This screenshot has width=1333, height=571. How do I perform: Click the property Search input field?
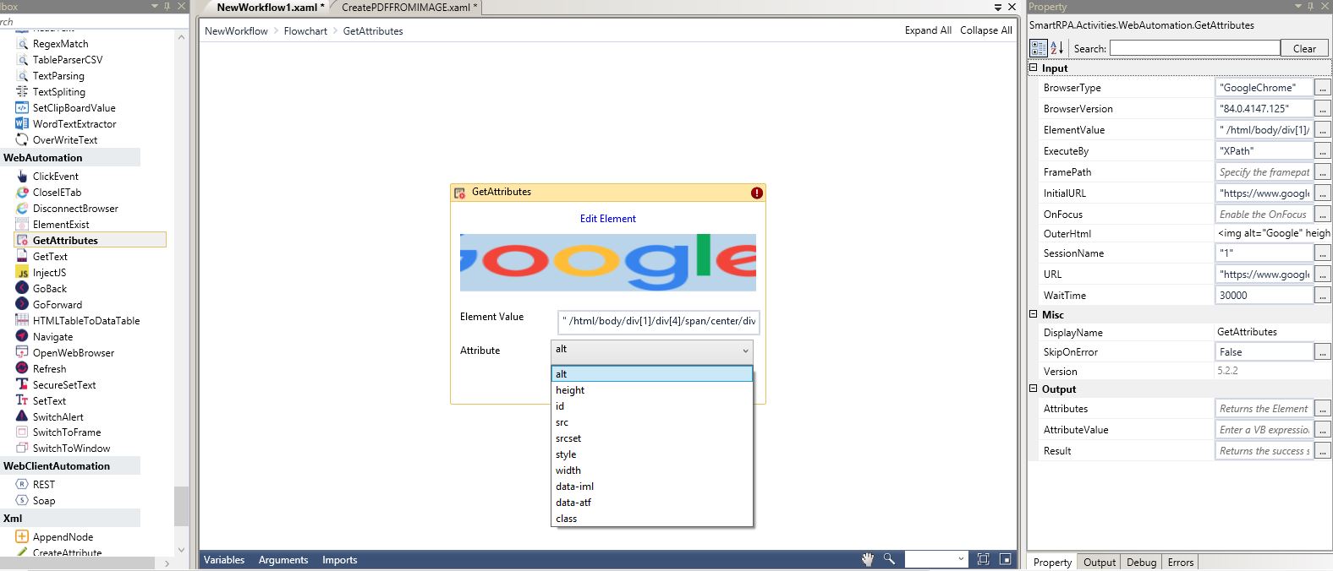pos(1193,48)
